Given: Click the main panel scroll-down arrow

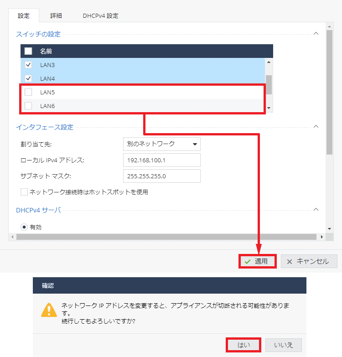Looking at the screenshot, I should click(x=329, y=228).
